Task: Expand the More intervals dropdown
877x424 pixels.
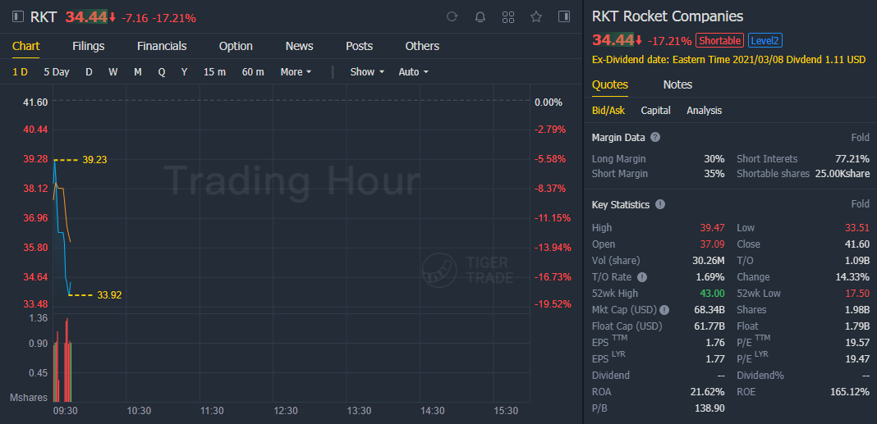Action: click(x=296, y=72)
